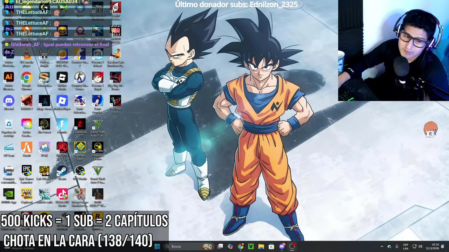Open Task View from the taskbar

coord(220,246)
